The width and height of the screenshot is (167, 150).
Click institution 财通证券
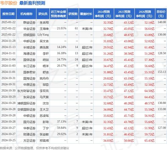[29, 134]
